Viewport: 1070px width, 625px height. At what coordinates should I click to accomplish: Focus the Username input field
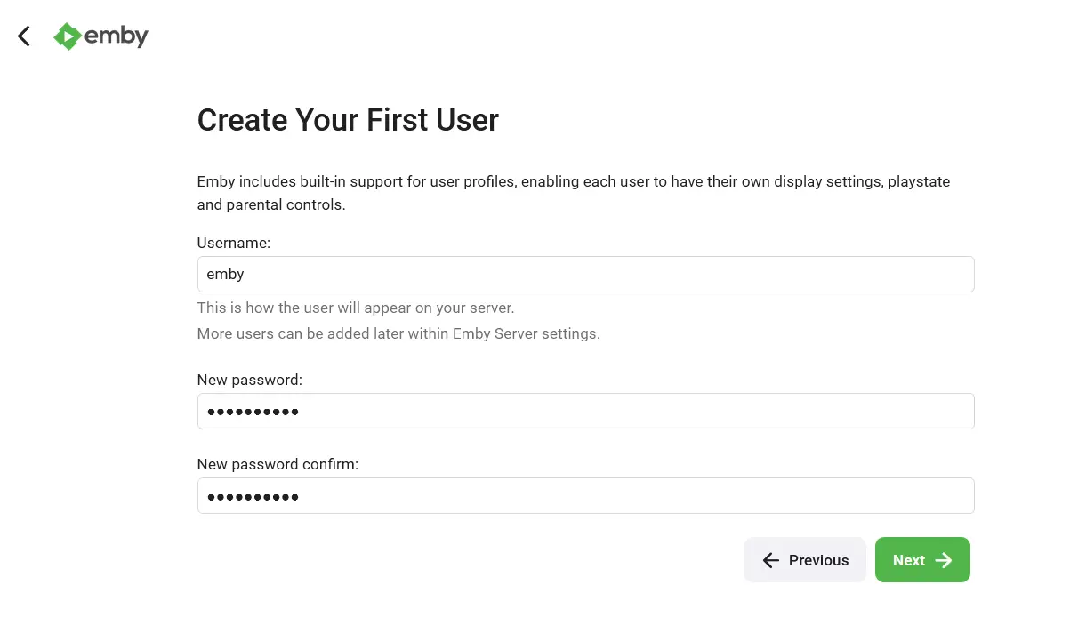click(x=585, y=275)
